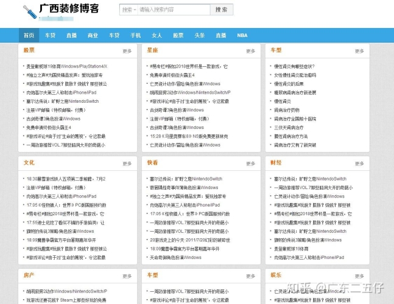Open article 糖尿病肾病治疗新进展

pyautogui.click(x=295, y=92)
